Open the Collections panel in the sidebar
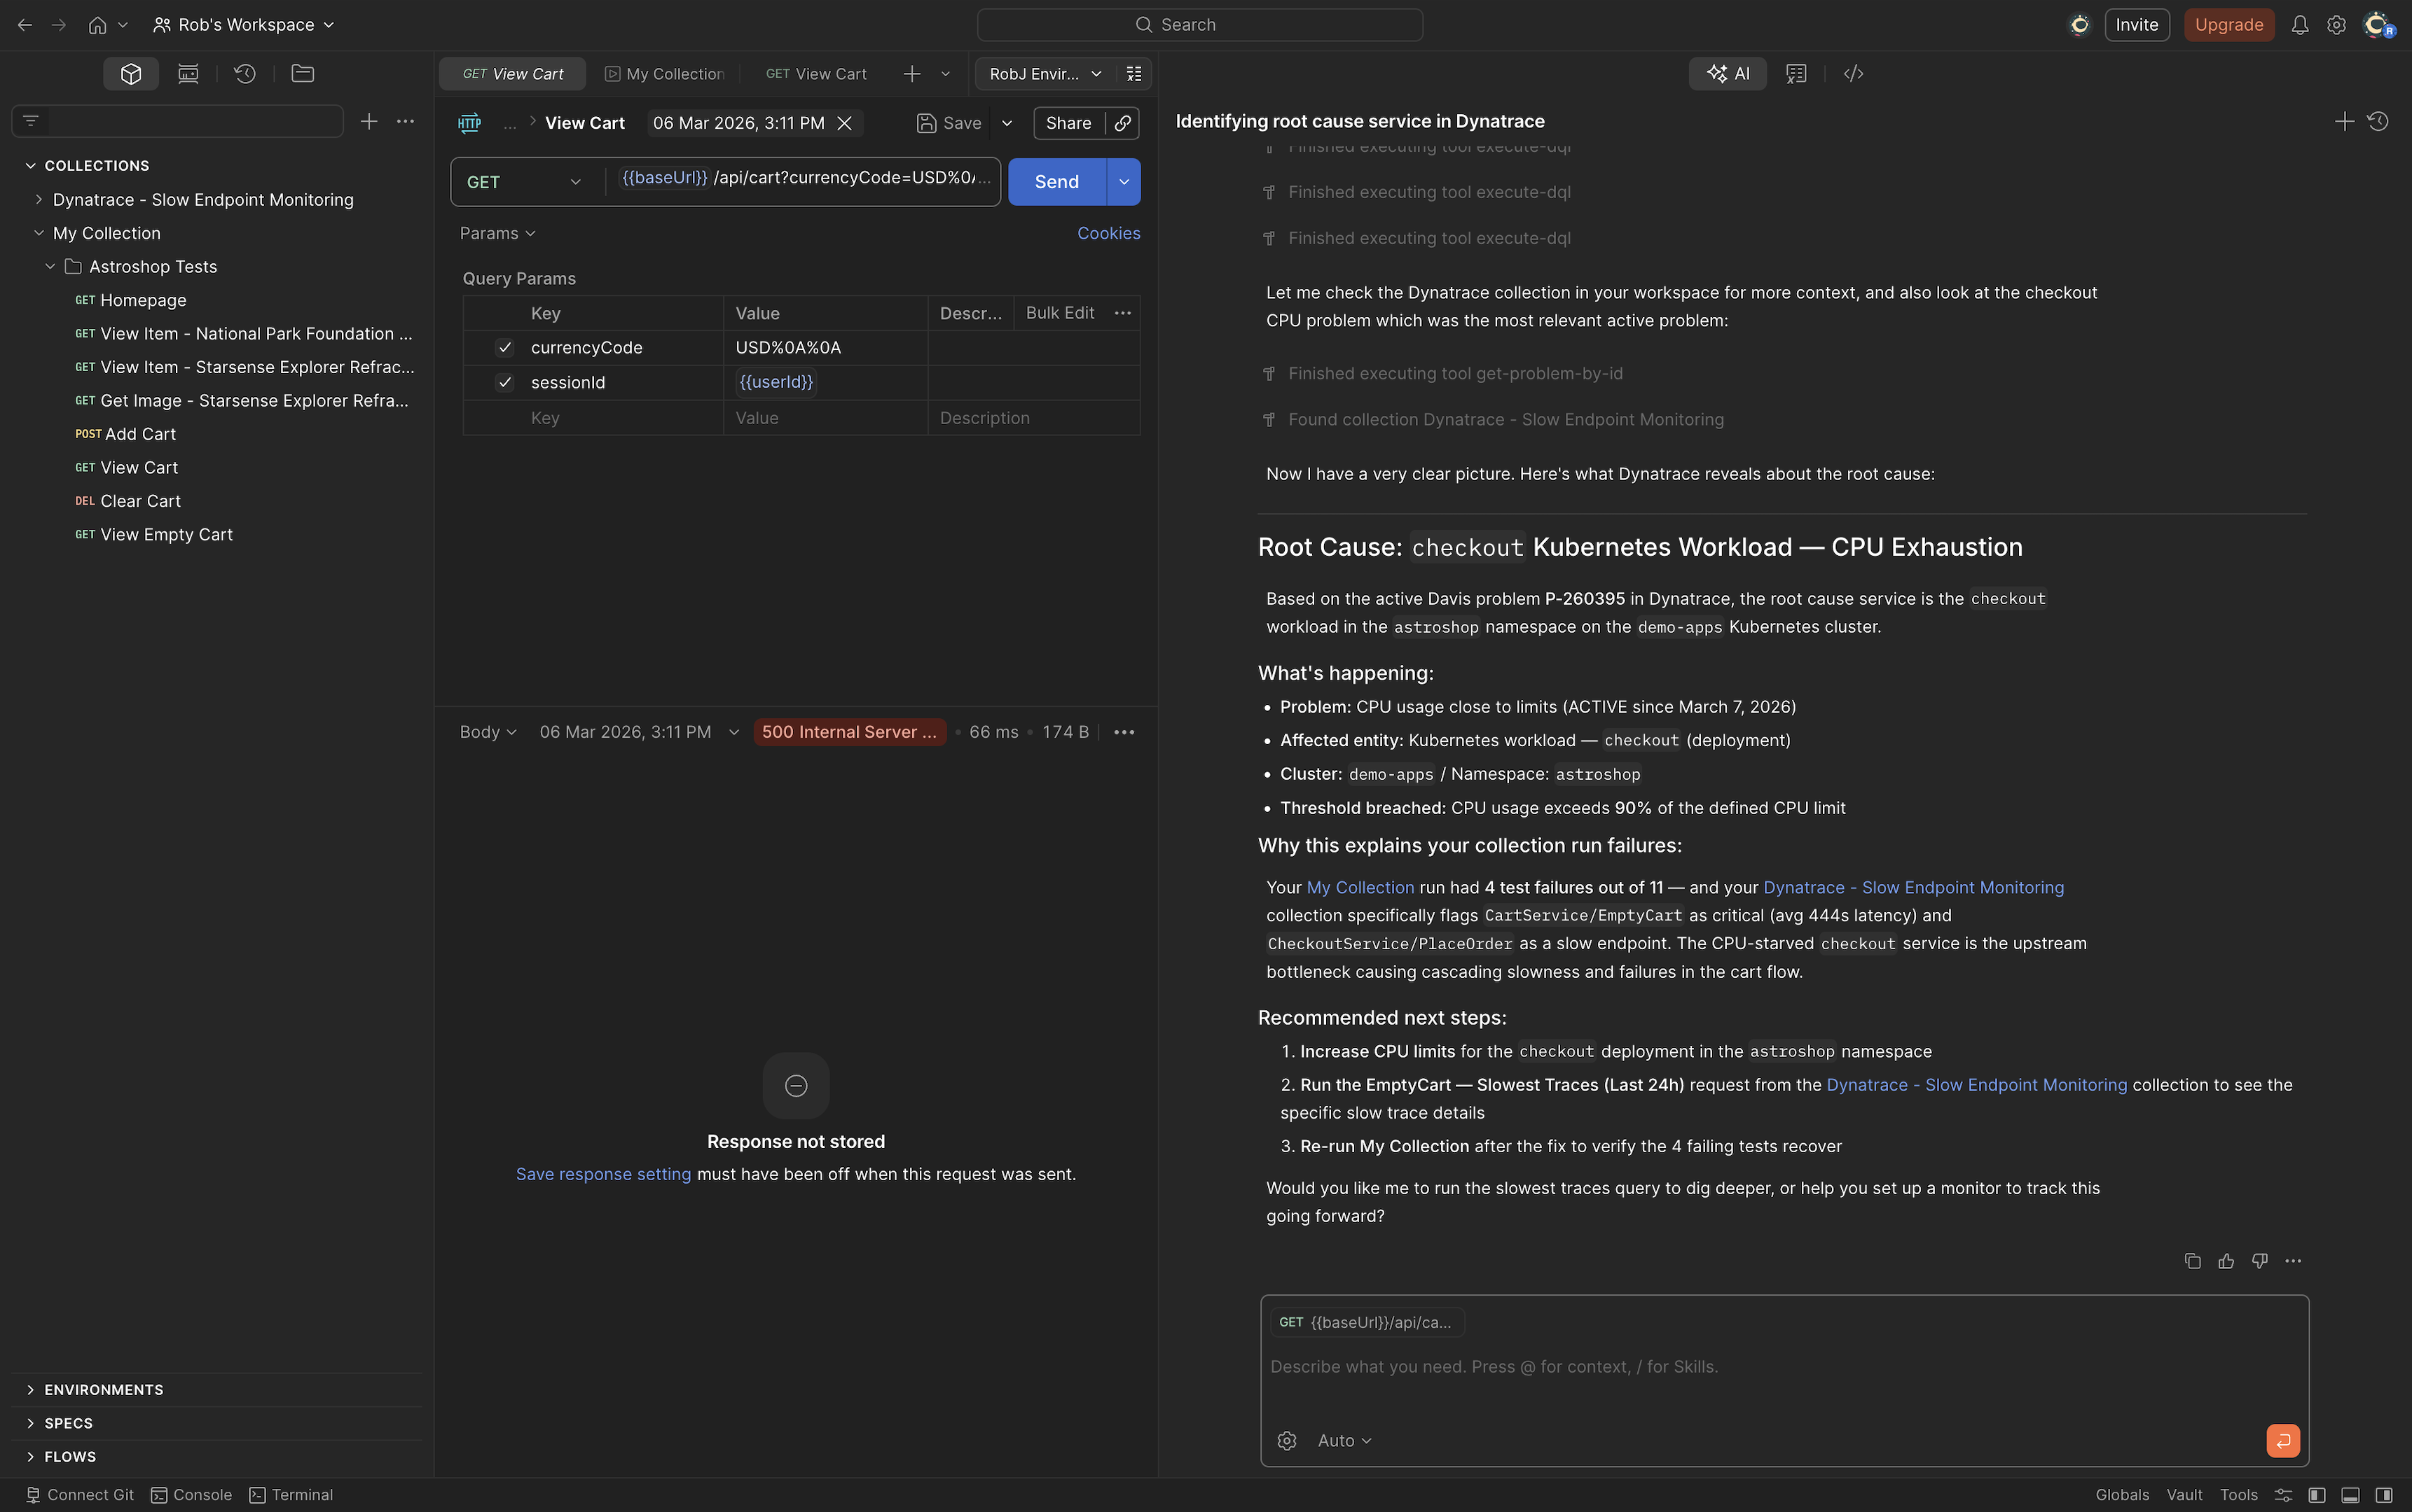This screenshot has height=1512, width=2412. 130,73
